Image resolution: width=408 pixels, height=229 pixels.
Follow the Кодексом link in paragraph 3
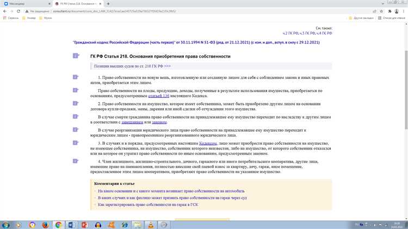(x=208, y=144)
